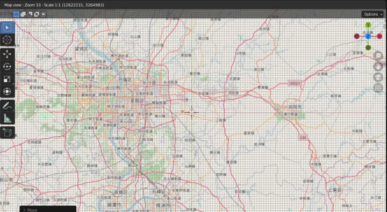The image size is (387, 212).
Task: Click the 开福区 district label
Action: [x=125, y=79]
